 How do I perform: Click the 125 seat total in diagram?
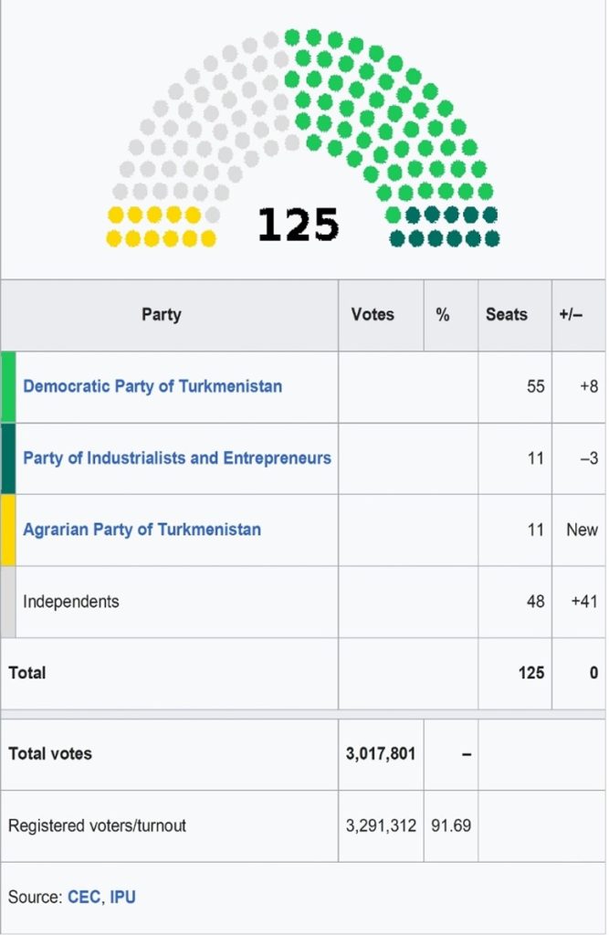[x=299, y=225]
